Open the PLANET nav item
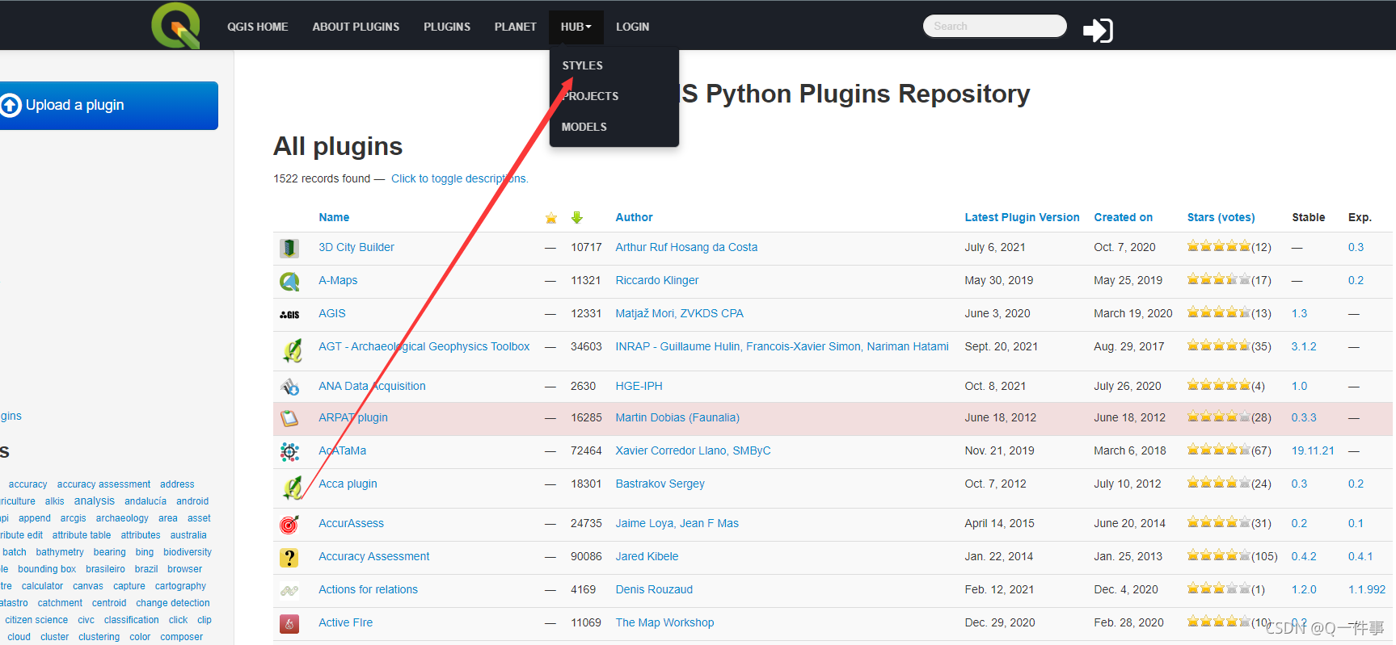This screenshot has height=645, width=1396. point(516,27)
